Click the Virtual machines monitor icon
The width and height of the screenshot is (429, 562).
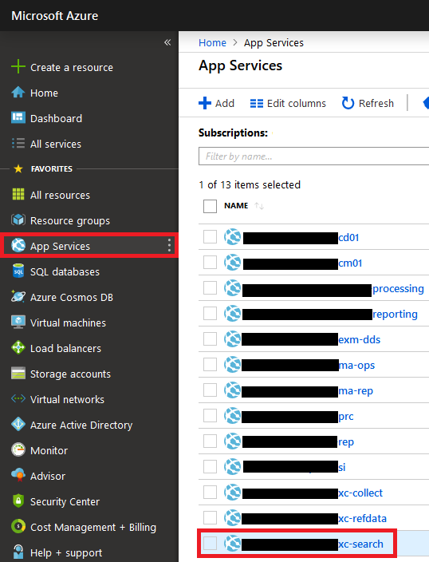[x=18, y=323]
